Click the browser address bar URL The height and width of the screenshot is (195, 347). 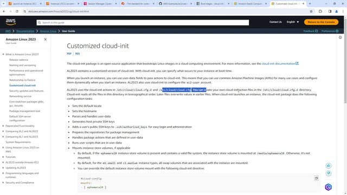point(59,11)
